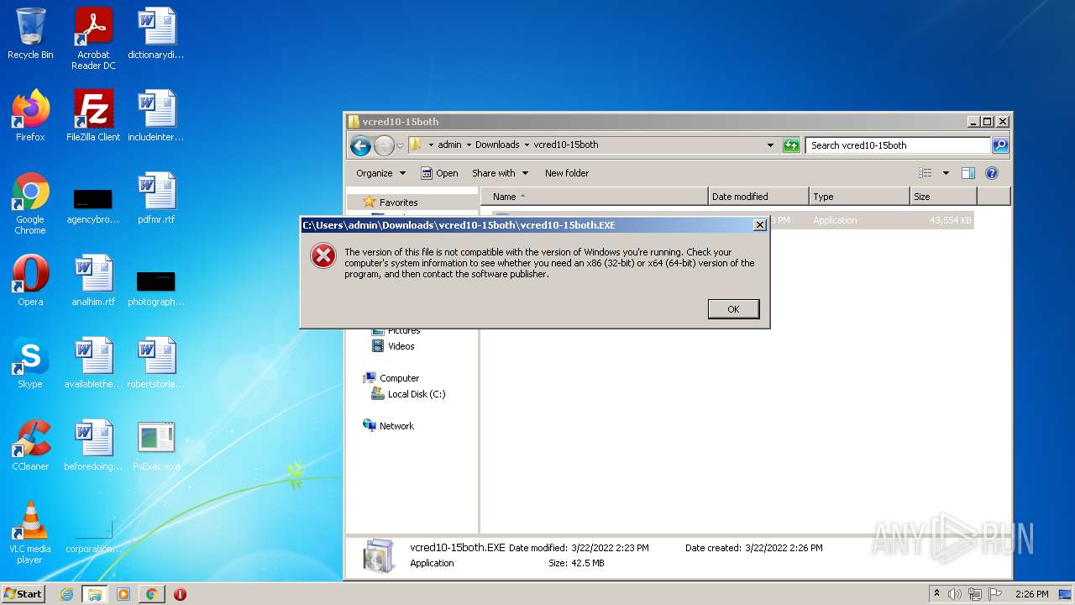Viewport: 1075px width, 605px height.
Task: Close the incompatibility error dialog
Action: coord(759,225)
